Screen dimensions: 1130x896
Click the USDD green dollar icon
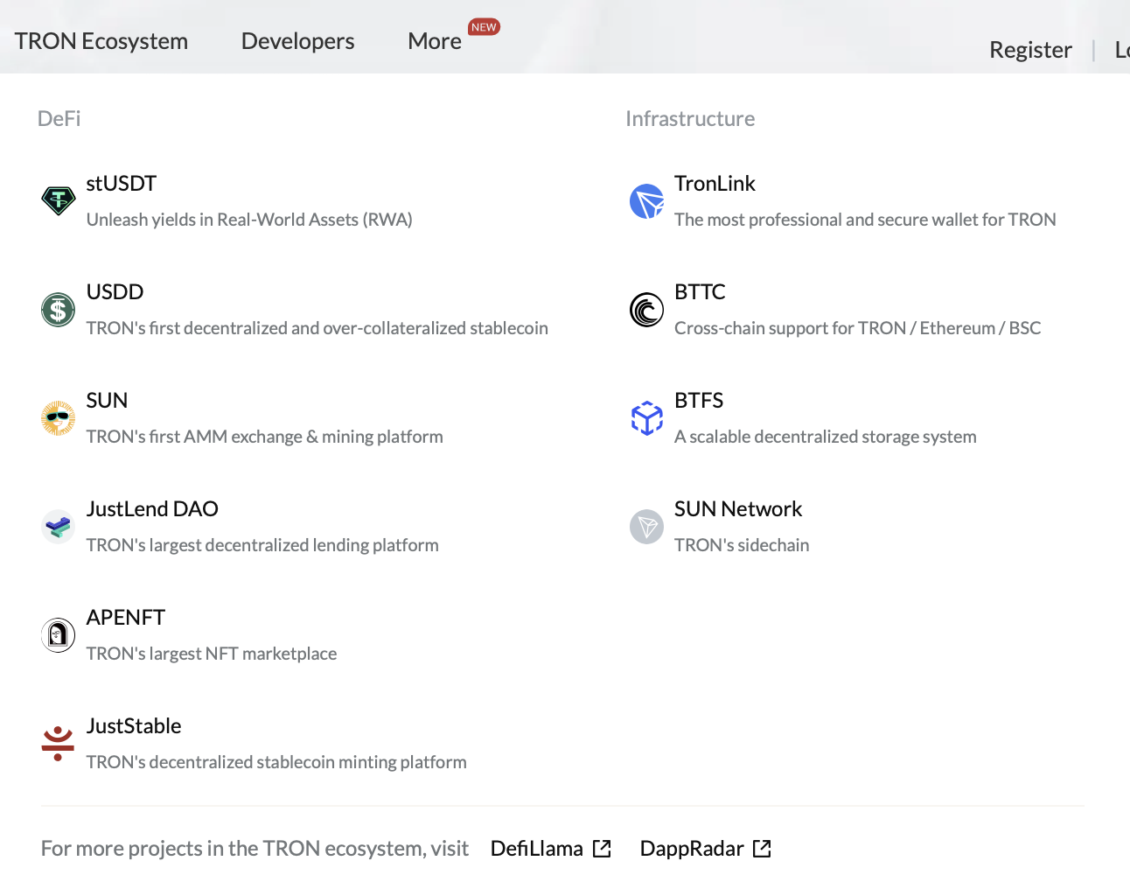click(x=58, y=310)
